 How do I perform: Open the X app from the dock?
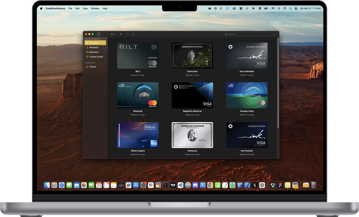[255, 185]
